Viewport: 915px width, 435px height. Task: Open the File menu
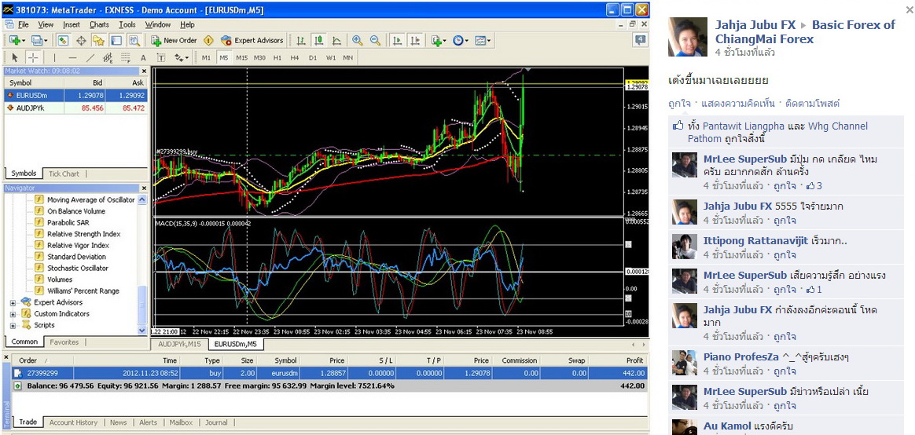(24, 24)
